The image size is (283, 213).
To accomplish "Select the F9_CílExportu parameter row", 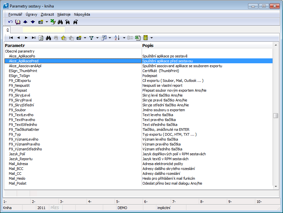I will click(20, 81).
